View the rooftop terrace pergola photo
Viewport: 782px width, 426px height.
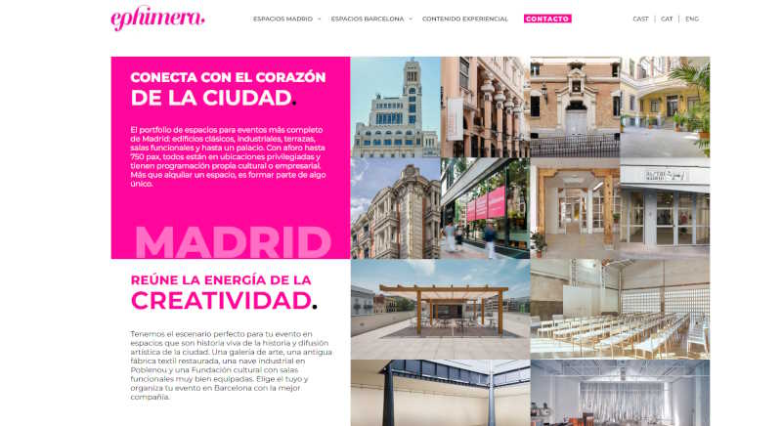click(x=440, y=309)
